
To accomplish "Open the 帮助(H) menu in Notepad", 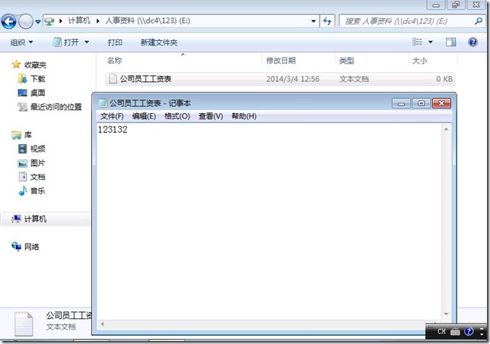I will 244,116.
